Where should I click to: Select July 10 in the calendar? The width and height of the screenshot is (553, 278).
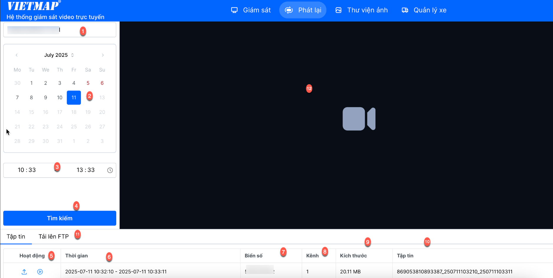coord(60,97)
